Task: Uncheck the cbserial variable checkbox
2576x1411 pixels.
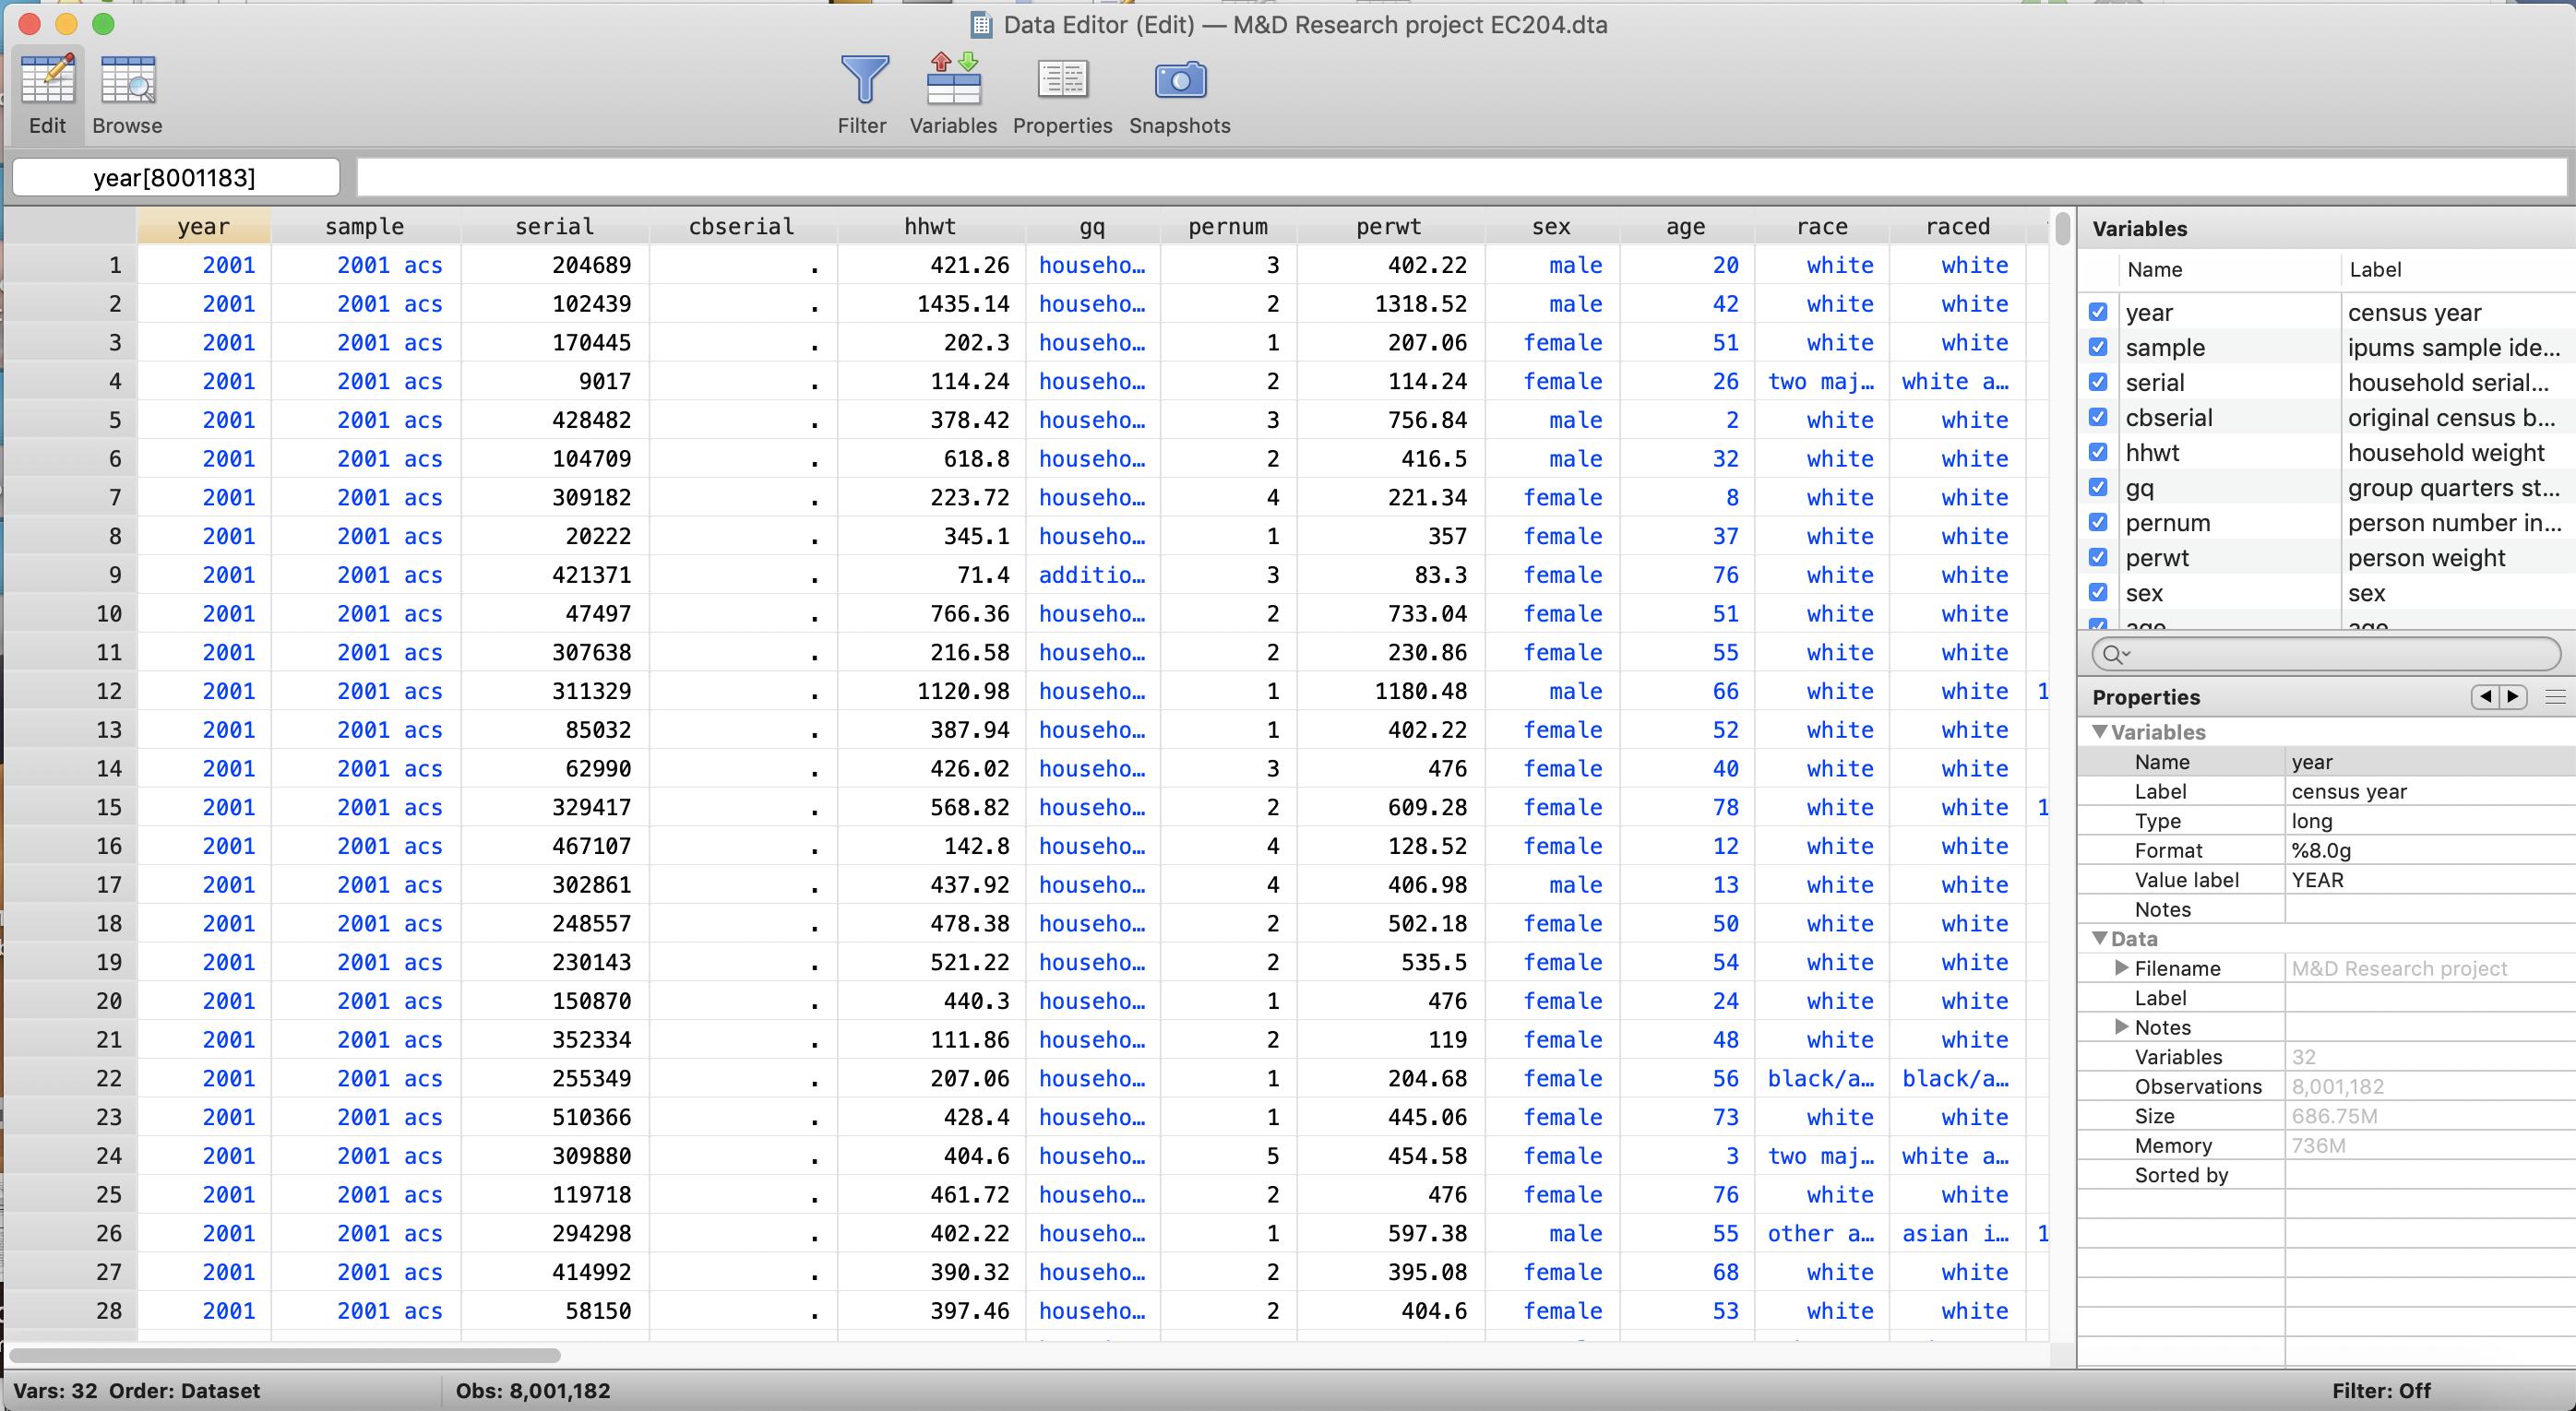Action: pyautogui.click(x=2099, y=417)
